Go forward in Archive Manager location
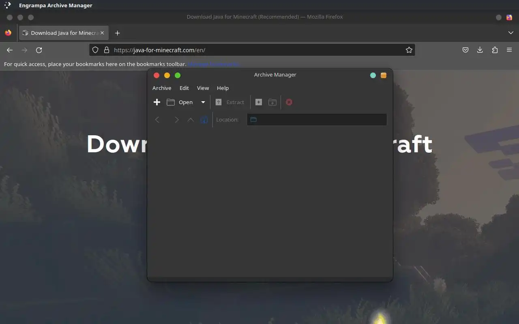519x324 pixels. pyautogui.click(x=176, y=119)
